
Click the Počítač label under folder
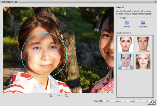point(127,27)
